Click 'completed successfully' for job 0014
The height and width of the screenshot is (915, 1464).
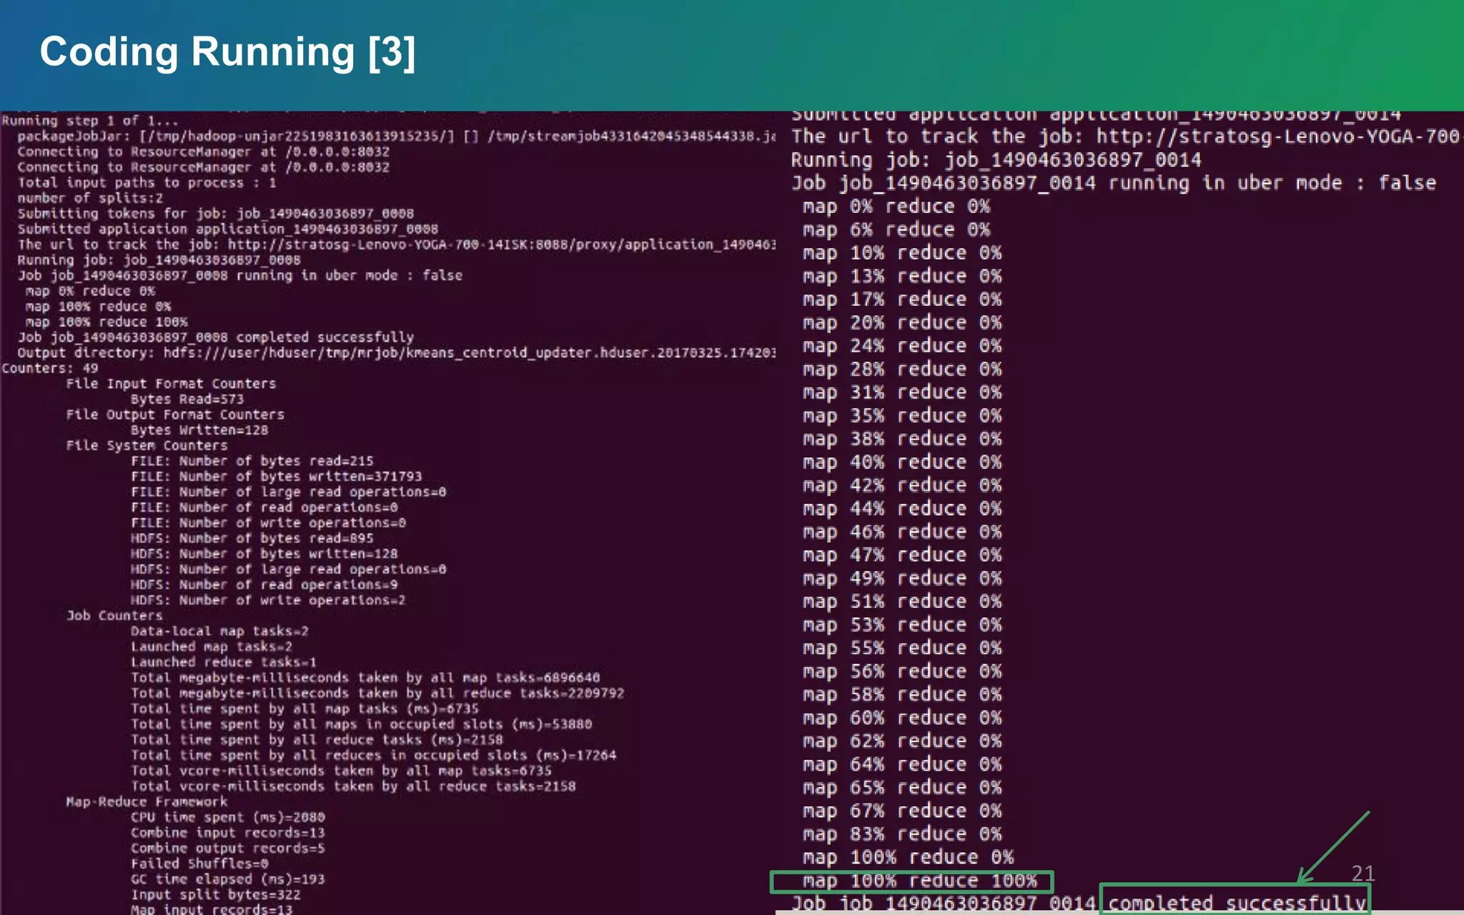pyautogui.click(x=1237, y=903)
